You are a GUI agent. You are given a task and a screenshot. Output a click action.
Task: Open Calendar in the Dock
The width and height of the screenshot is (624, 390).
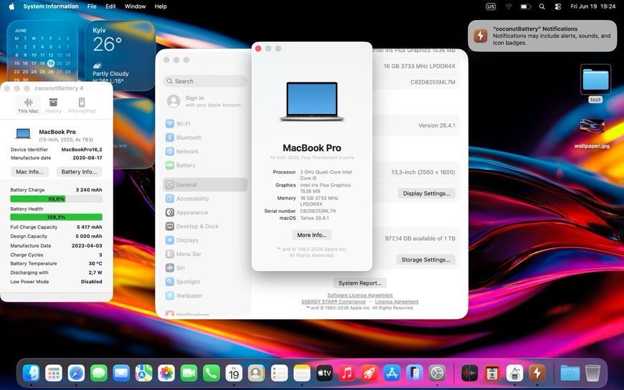(234, 374)
